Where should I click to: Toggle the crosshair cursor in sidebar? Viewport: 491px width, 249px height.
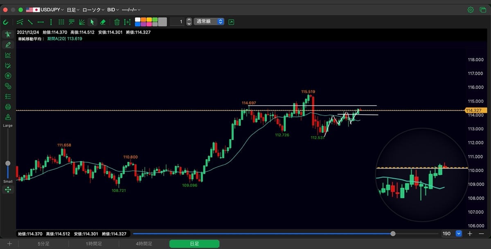pos(8,34)
